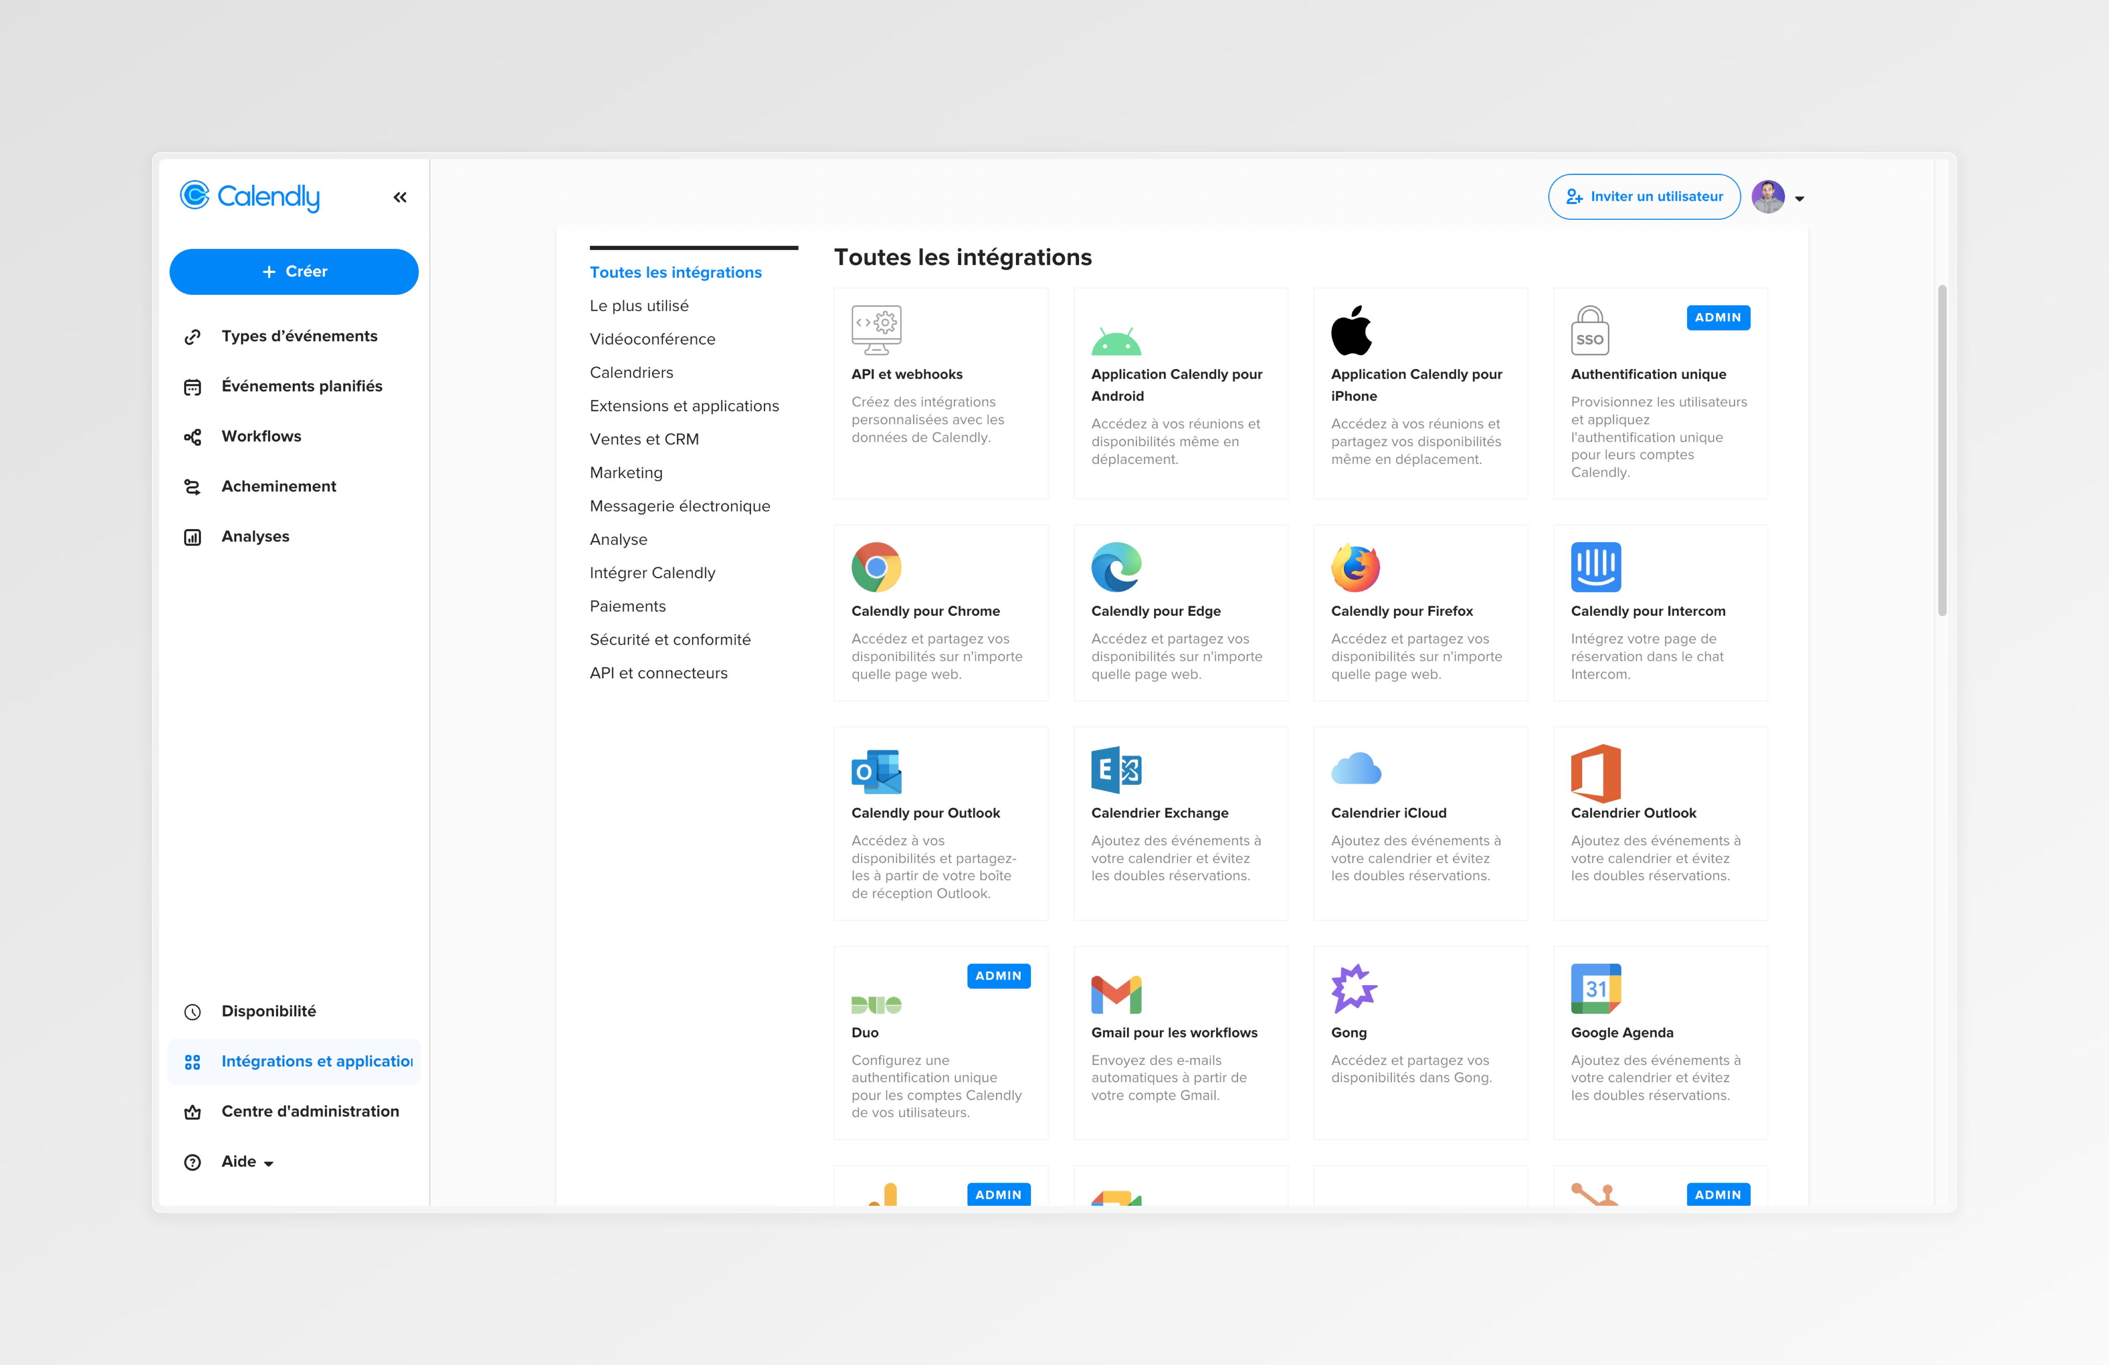Open Analyses chart icon
This screenshot has height=1365, width=2109.
click(192, 537)
